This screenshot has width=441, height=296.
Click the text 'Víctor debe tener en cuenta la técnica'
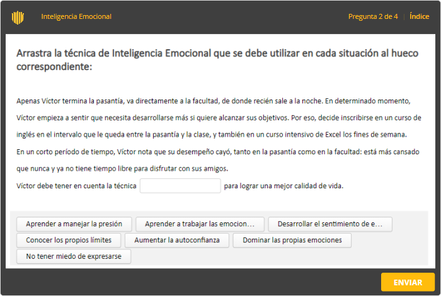pyautogui.click(x=76, y=186)
